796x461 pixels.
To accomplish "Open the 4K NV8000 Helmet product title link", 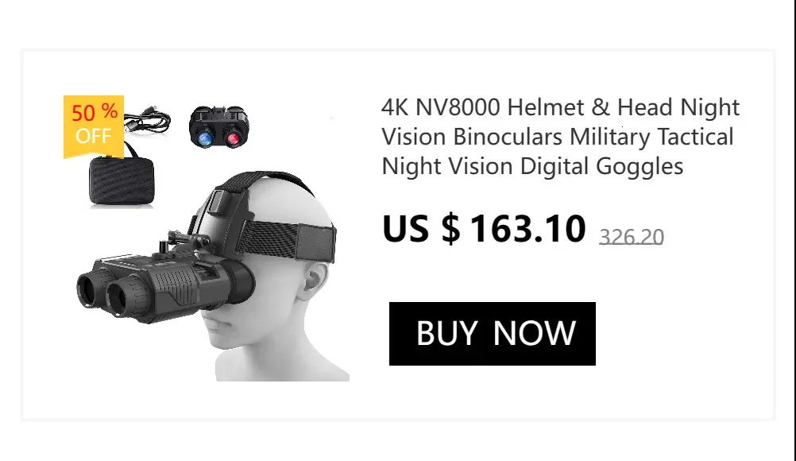I will coord(560,137).
